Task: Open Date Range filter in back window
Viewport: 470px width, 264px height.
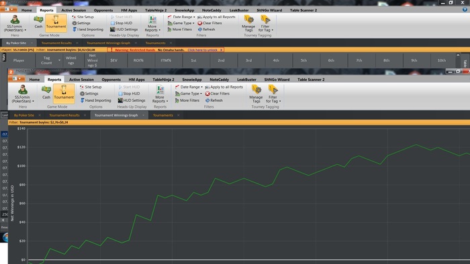Action: (181, 17)
